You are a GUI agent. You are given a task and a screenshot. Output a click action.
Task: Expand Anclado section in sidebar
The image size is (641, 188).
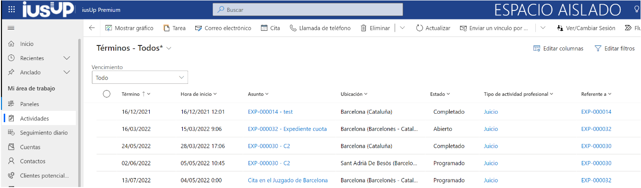[x=67, y=72]
